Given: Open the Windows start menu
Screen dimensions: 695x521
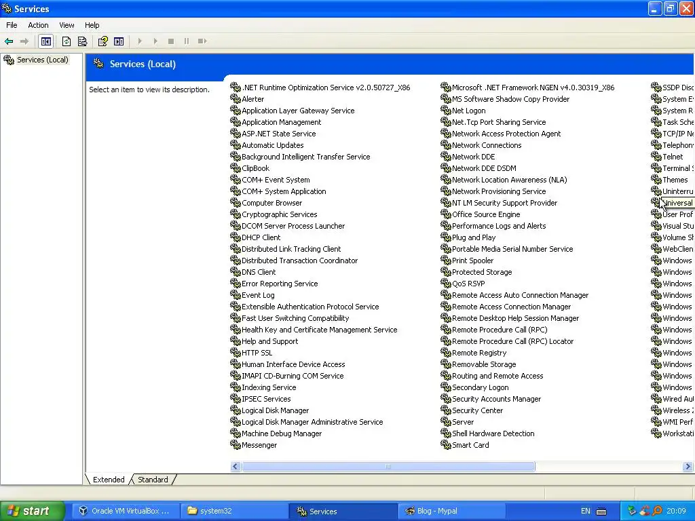Looking at the screenshot, I should tap(32, 511).
